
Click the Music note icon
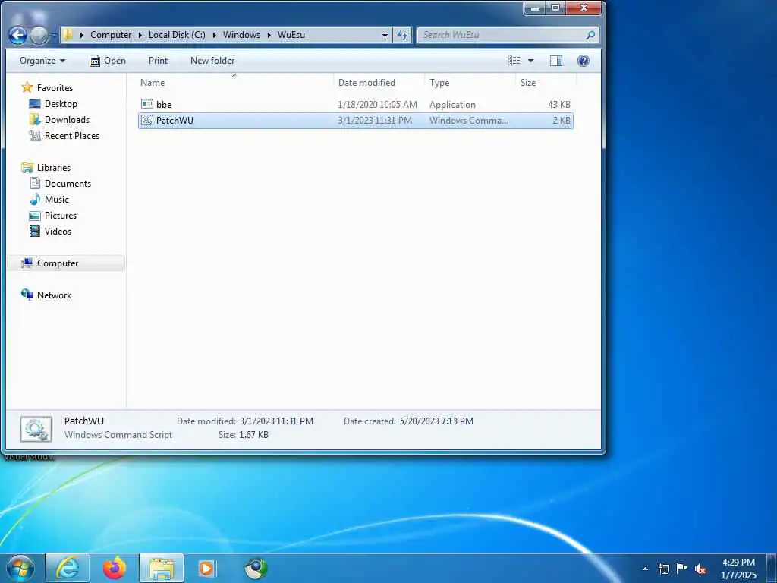click(x=35, y=200)
